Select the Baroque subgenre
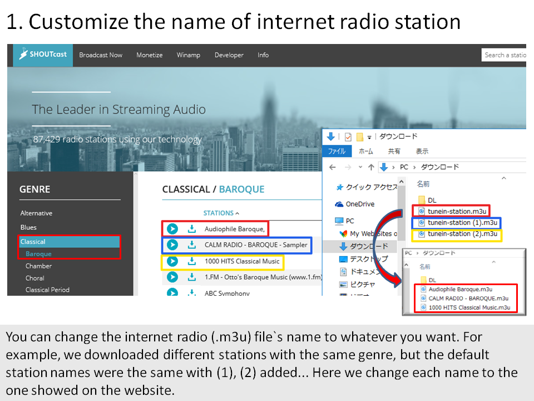This screenshot has width=534, height=401. [x=38, y=254]
